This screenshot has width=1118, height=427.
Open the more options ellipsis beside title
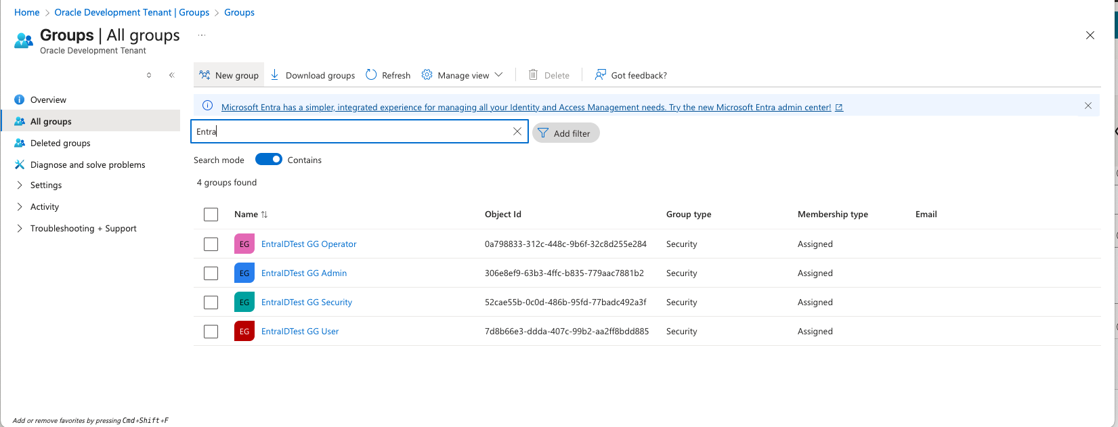click(x=202, y=35)
